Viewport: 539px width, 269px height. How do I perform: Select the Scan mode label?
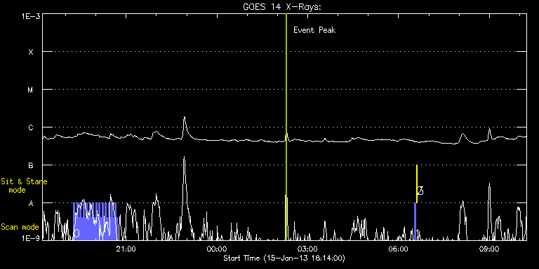(x=20, y=227)
